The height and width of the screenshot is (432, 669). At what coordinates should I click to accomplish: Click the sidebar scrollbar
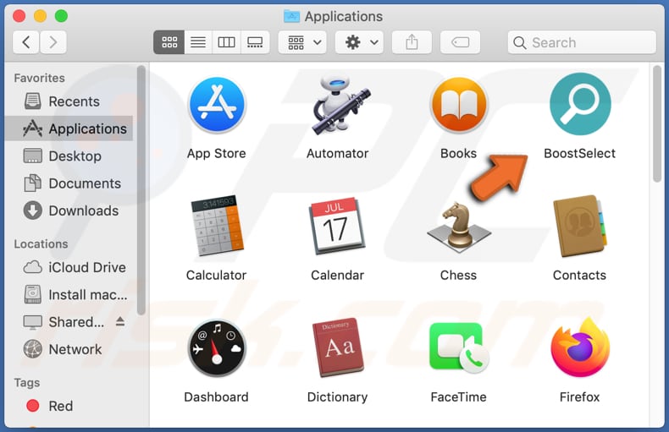(141, 190)
